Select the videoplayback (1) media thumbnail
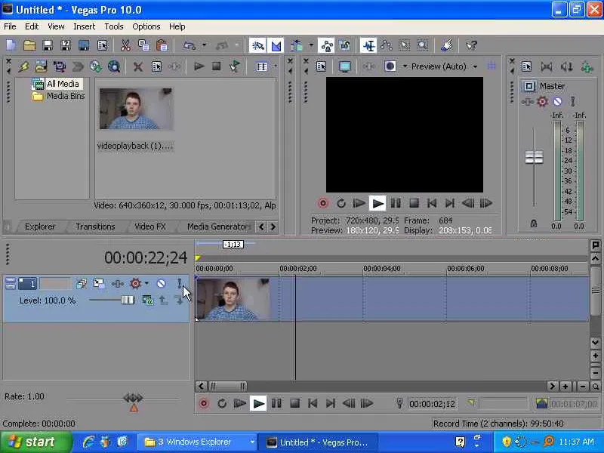Image resolution: width=604 pixels, height=453 pixels. pos(136,109)
